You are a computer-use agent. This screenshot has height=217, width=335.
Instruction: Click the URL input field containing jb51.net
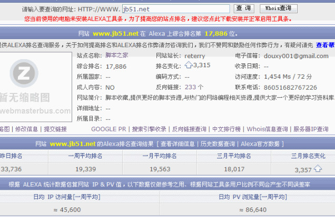tap(176, 9)
